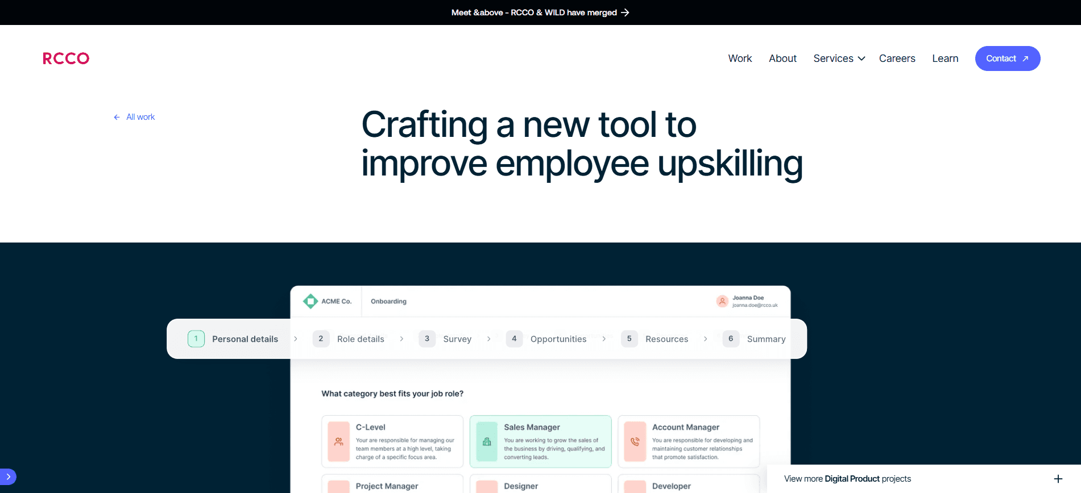This screenshot has width=1081, height=493.
Task: Click the Sales Manager building icon
Action: [x=487, y=442]
